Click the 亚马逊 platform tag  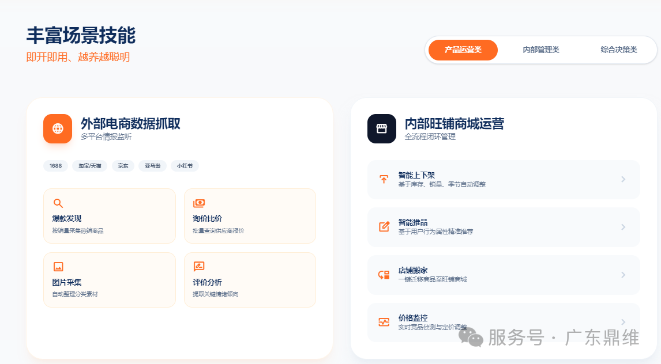point(153,166)
